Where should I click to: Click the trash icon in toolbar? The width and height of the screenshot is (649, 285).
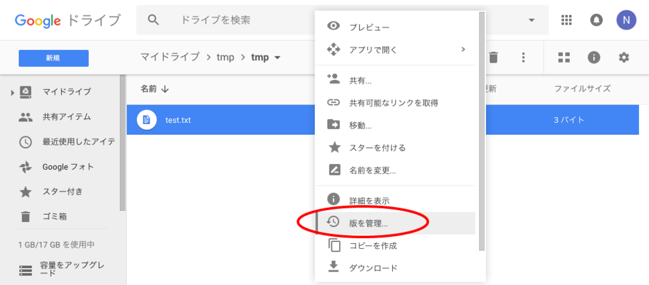coord(493,58)
